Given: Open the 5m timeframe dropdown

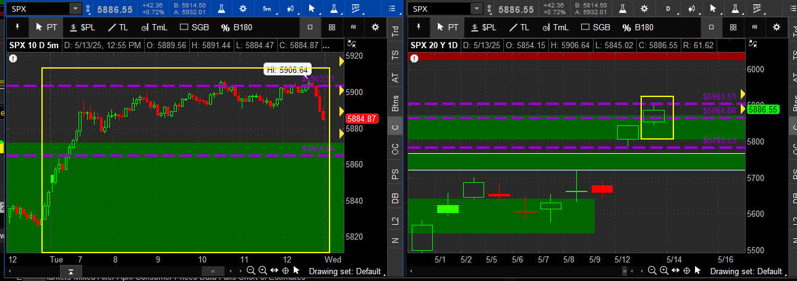Looking at the screenshot, I should [x=266, y=9].
